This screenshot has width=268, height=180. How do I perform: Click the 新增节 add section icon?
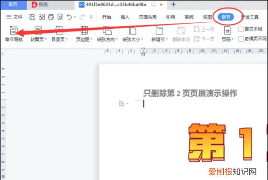point(159,31)
